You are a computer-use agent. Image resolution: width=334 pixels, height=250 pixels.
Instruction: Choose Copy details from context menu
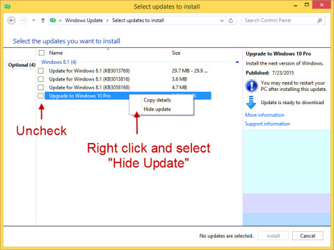[157, 100]
